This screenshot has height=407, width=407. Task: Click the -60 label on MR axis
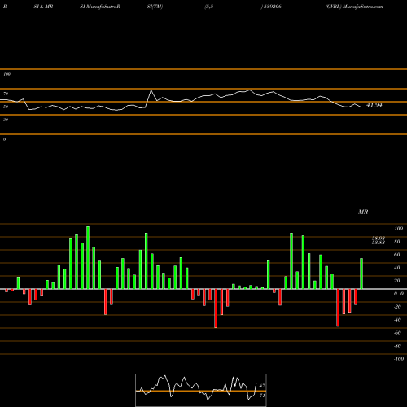click(397, 333)
